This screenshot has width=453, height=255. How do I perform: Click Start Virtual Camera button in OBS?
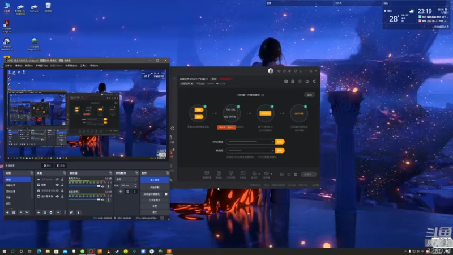pyautogui.click(x=152, y=194)
